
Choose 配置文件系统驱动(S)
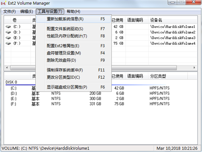point(74,29)
